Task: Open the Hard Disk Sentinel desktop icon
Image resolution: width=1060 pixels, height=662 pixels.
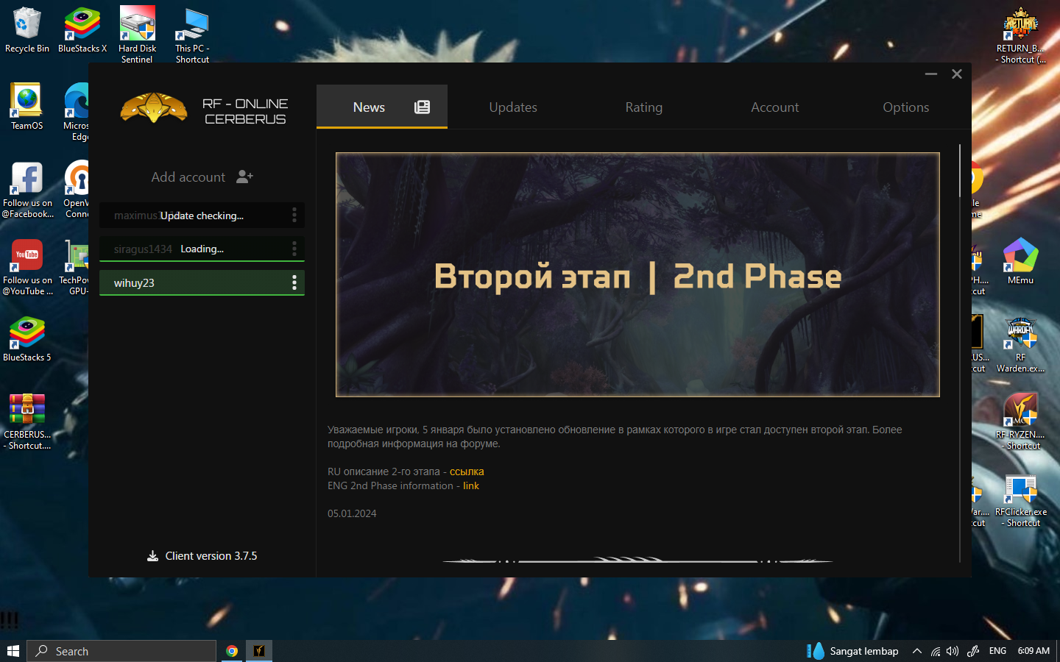Action: pos(138,35)
